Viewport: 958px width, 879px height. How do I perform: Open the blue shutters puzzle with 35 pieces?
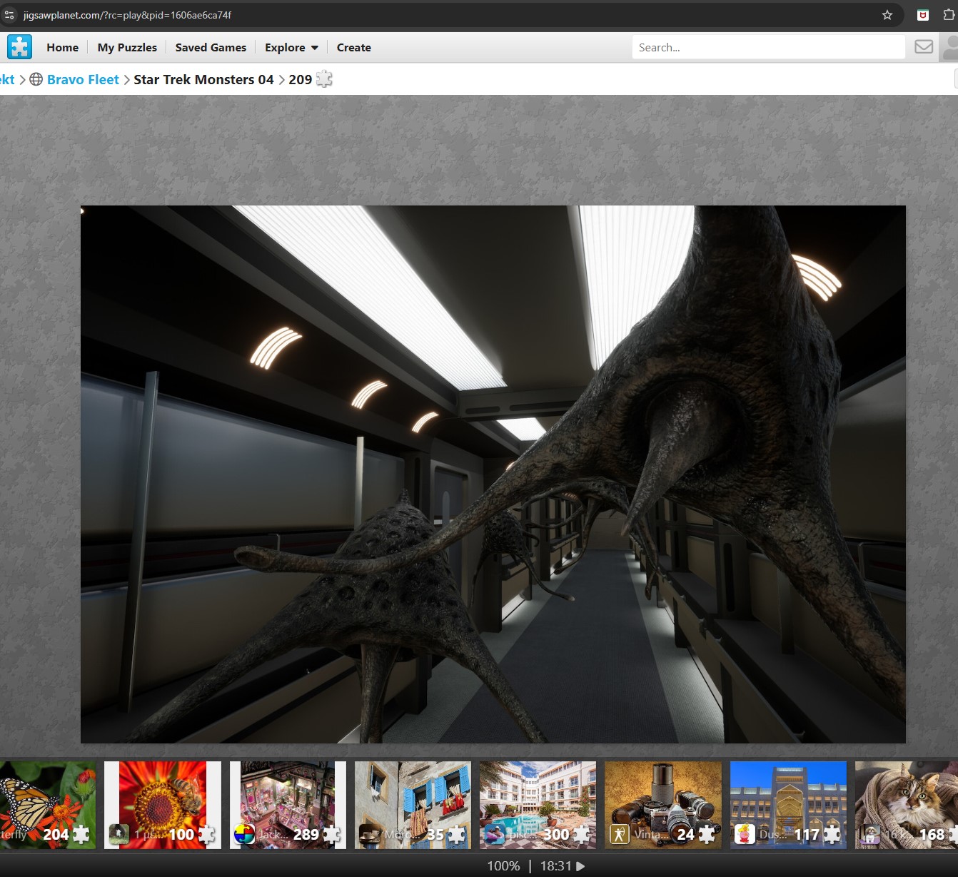[x=413, y=805]
